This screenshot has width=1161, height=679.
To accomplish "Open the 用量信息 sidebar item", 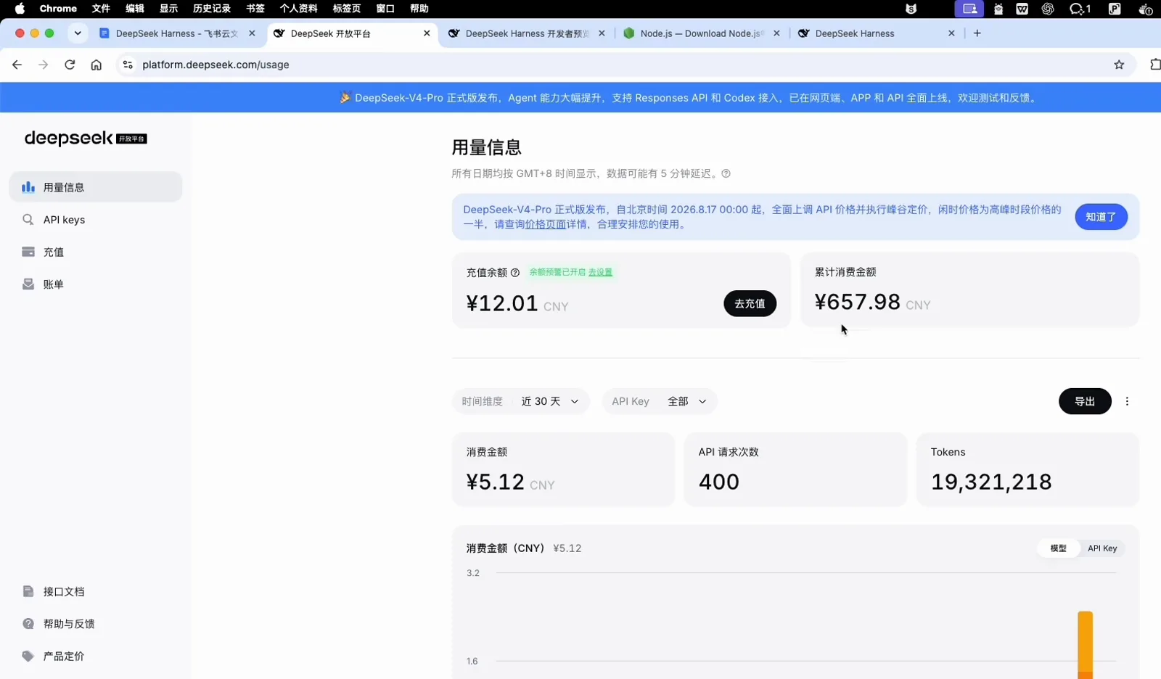I will click(95, 187).
